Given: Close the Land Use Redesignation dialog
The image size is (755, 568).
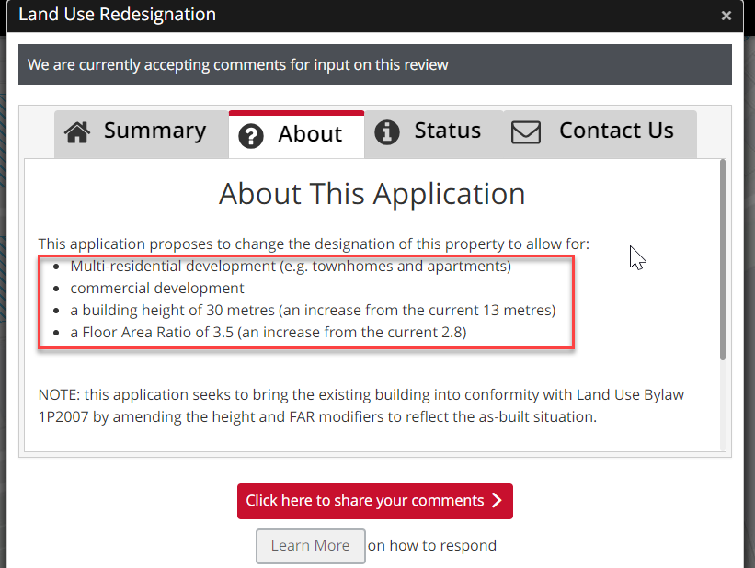Looking at the screenshot, I should [726, 16].
